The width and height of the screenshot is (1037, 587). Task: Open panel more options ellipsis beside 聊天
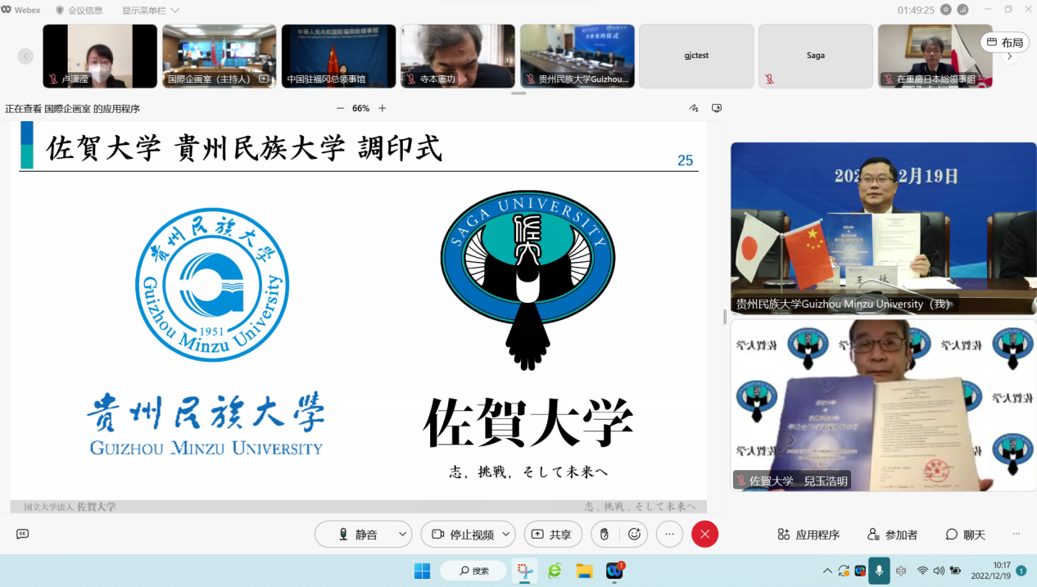pyautogui.click(x=1016, y=535)
